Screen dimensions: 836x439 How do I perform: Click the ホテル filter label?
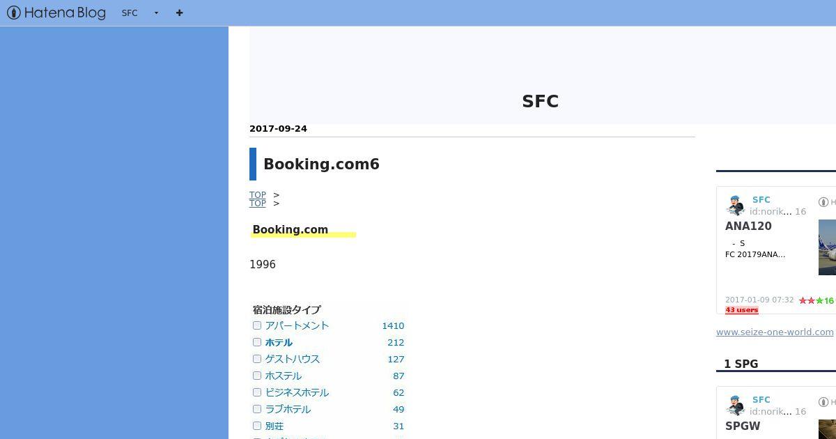[279, 342]
